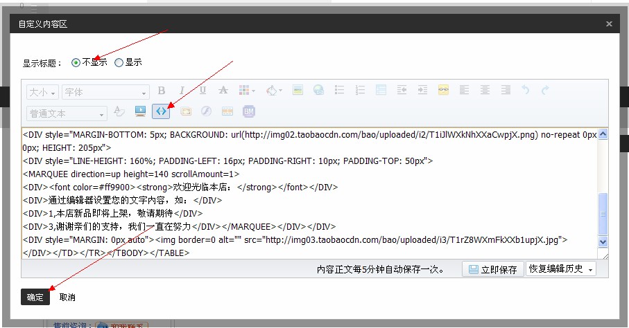Click the bulleted list icon
The height and width of the screenshot is (328, 629).
tap(339, 90)
